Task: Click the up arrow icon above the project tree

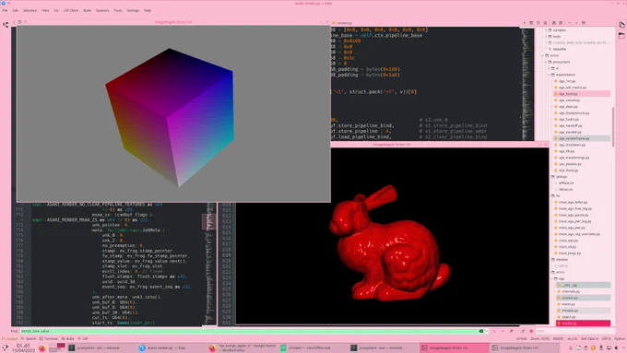Action: tap(570, 23)
